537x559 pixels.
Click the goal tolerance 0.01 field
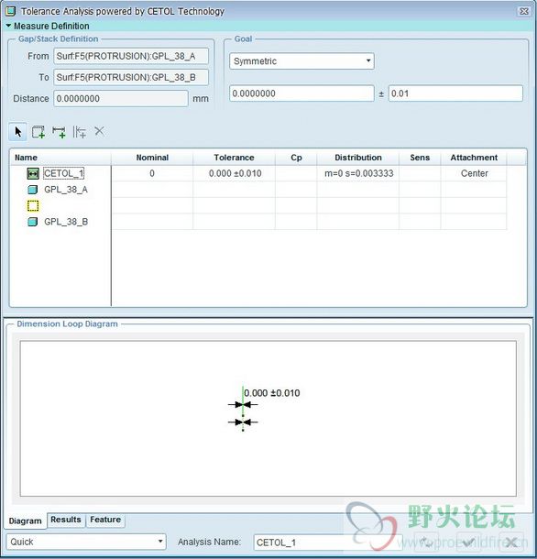tap(455, 93)
